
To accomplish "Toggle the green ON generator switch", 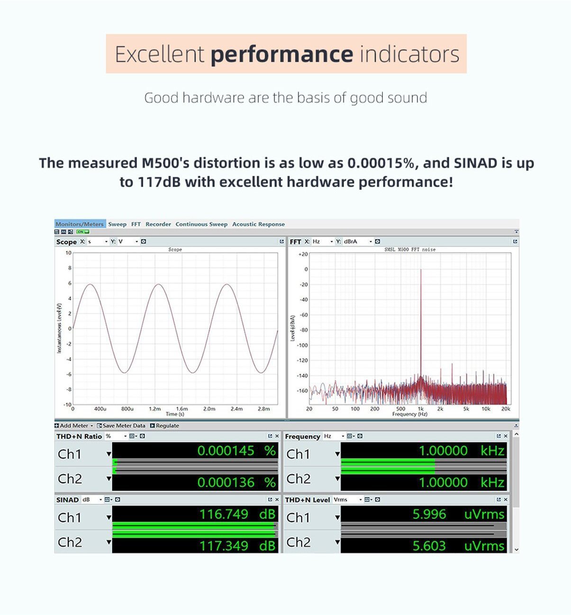I will click(83, 232).
